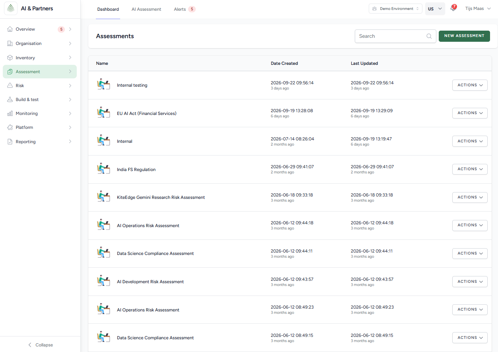This screenshot has width=498, height=352.
Task: Open Actions for AI Development Risk Assessment
Action: pos(470,282)
